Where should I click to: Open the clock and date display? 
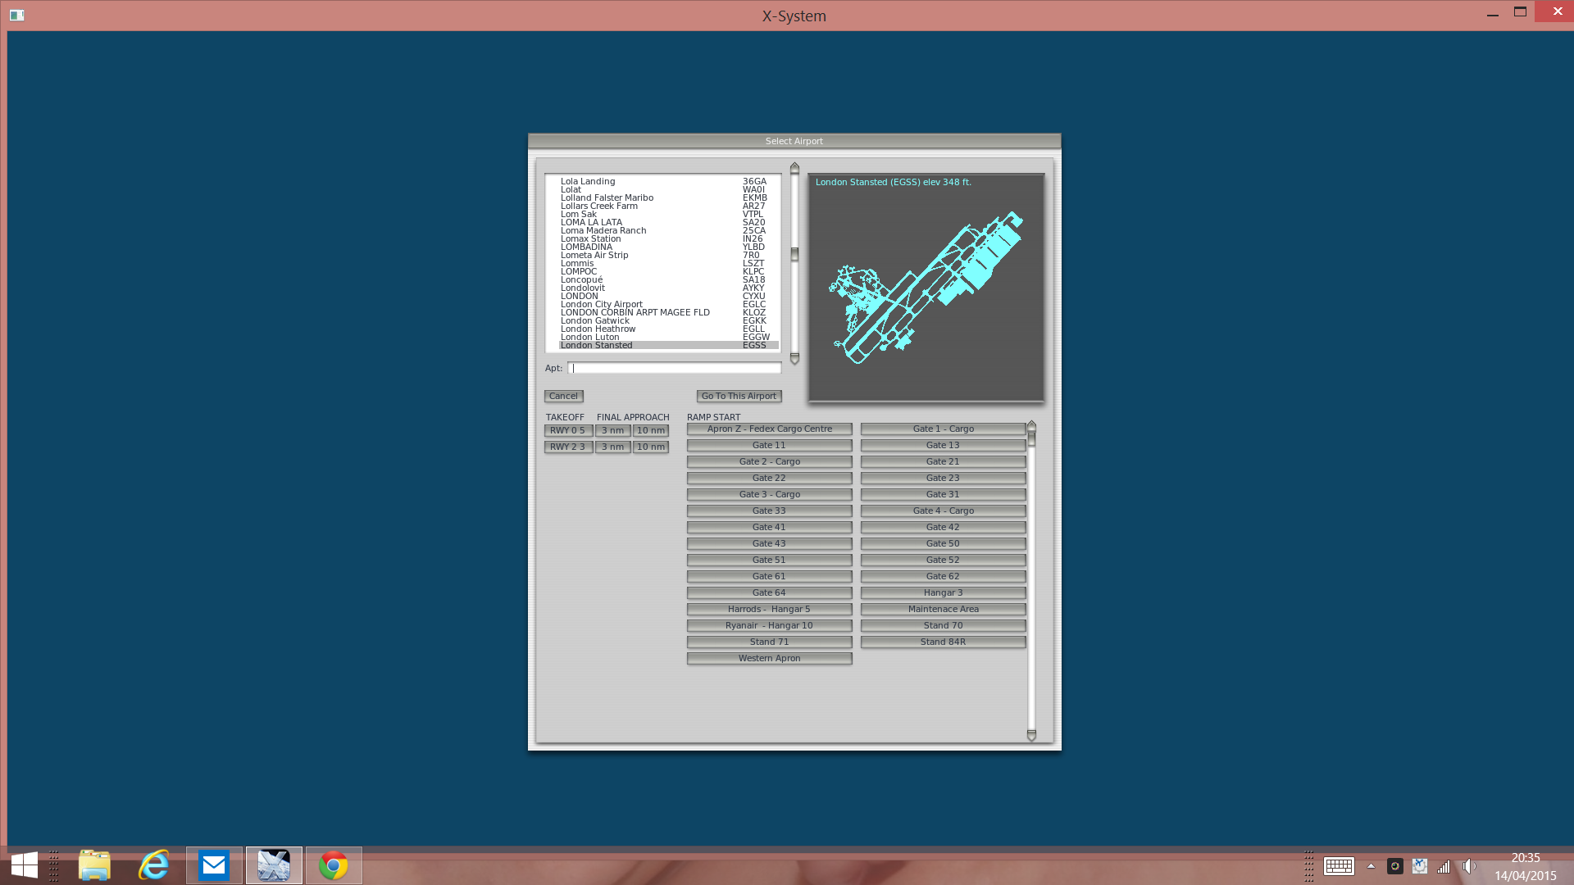1525,866
